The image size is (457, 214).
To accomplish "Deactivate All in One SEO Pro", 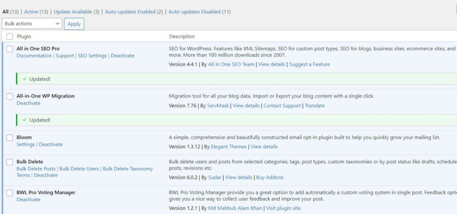I will [123, 56].
